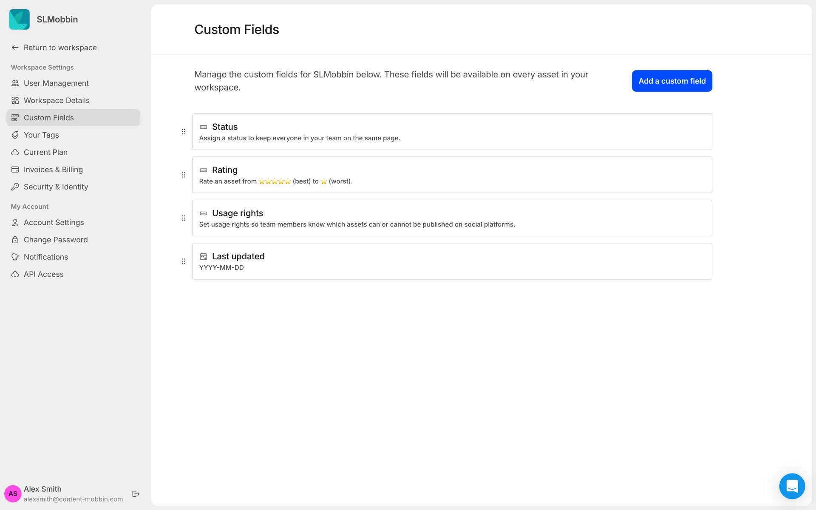Click the SLMobbin logo icon
Image resolution: width=816 pixels, height=510 pixels.
pyautogui.click(x=20, y=20)
